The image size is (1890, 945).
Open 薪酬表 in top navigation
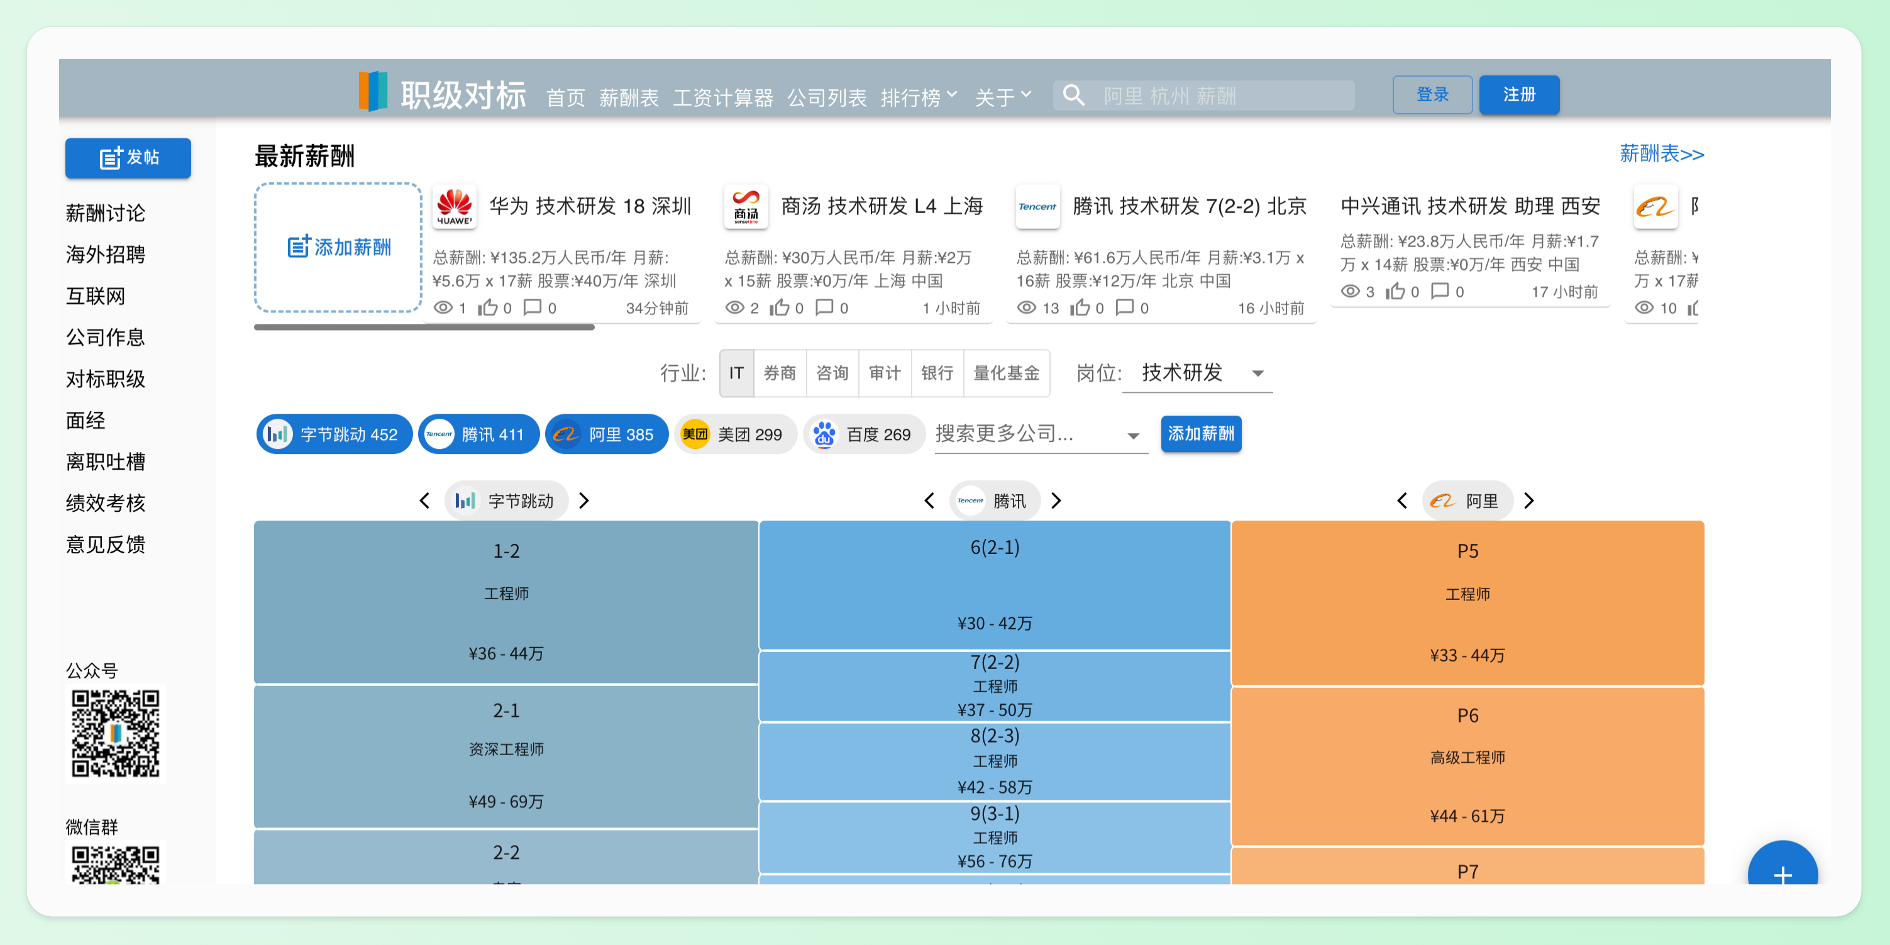click(628, 96)
